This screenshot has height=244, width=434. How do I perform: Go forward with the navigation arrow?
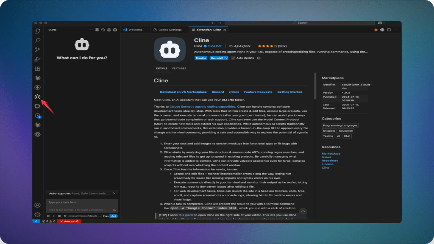tap(220, 23)
